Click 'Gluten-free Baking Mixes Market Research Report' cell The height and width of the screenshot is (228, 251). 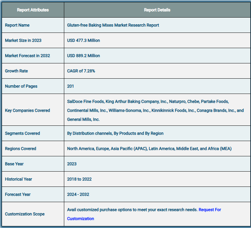coord(113,25)
